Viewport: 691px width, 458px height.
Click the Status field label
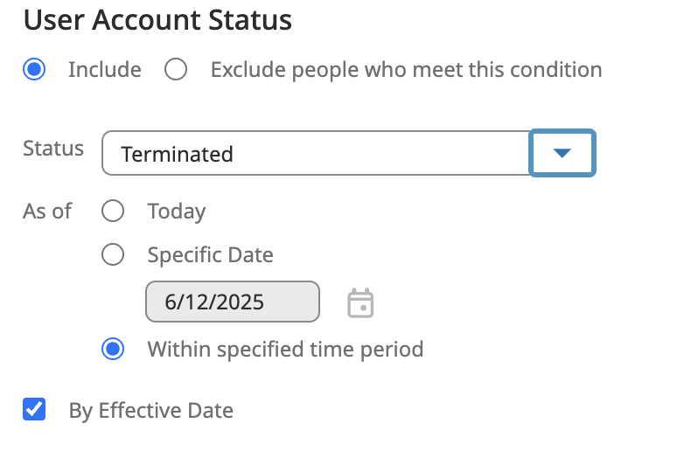pos(53,148)
